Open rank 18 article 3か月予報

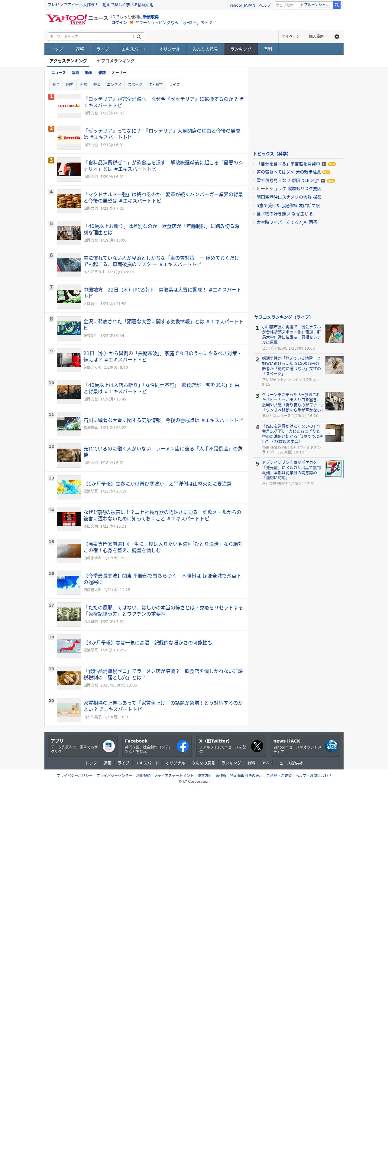(x=148, y=643)
